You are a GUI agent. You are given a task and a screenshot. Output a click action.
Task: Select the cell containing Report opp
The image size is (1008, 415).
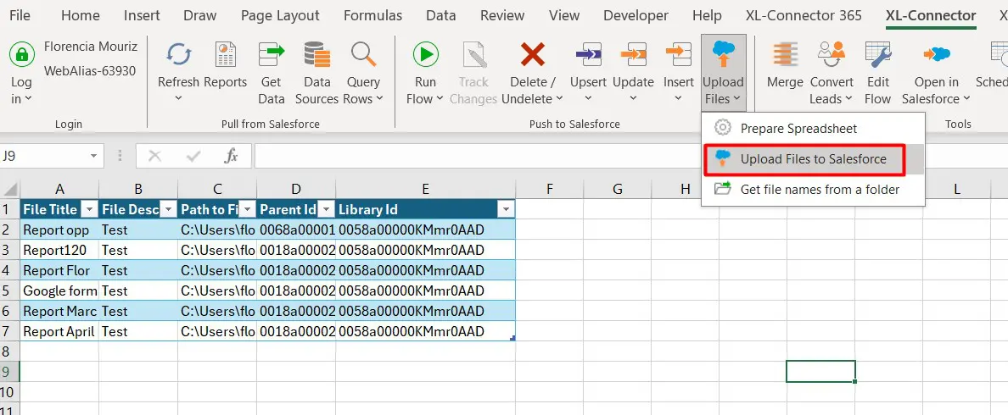(x=59, y=230)
